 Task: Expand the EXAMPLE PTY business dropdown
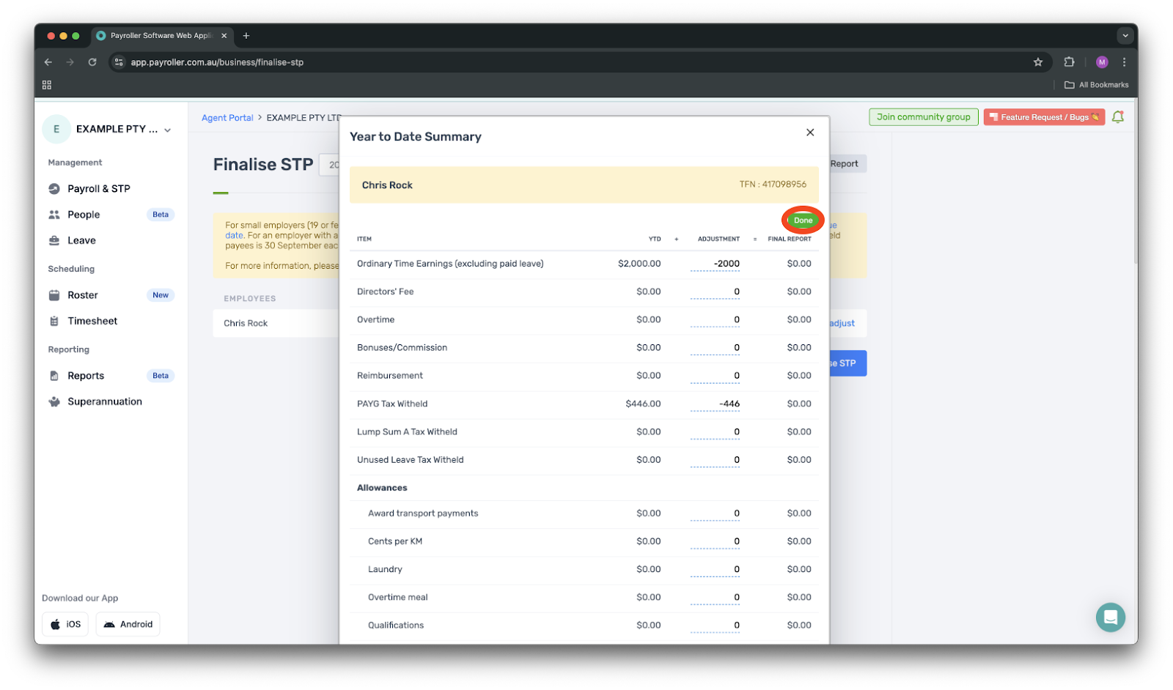[x=168, y=130]
